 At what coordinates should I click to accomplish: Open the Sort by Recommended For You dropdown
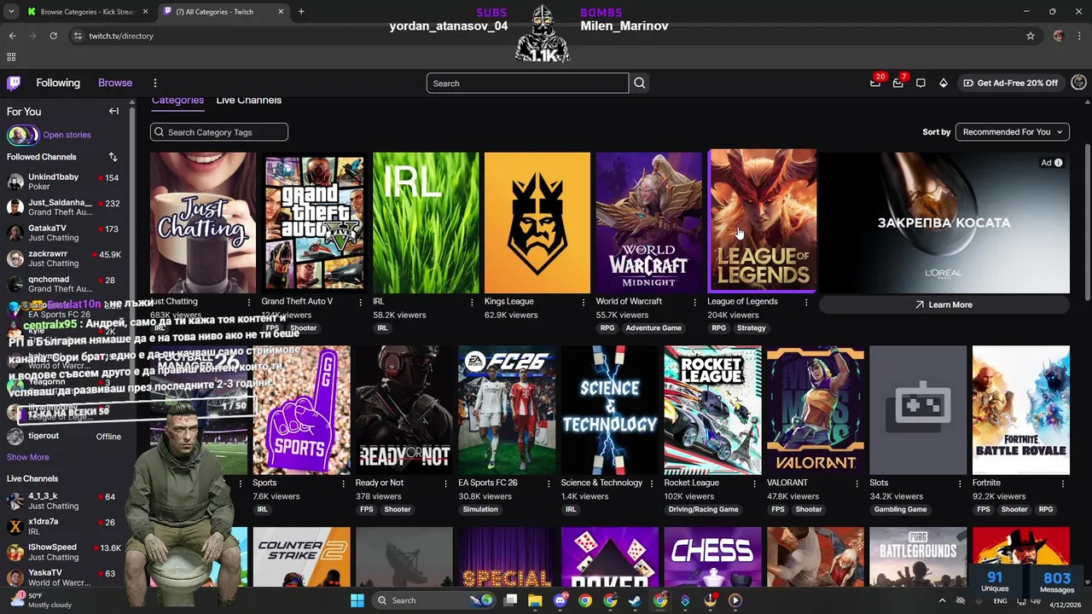(1012, 132)
